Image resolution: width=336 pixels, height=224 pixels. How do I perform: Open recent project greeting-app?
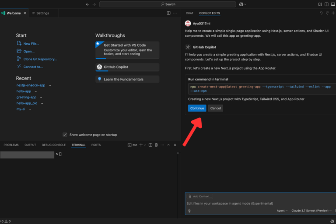tap(26, 97)
